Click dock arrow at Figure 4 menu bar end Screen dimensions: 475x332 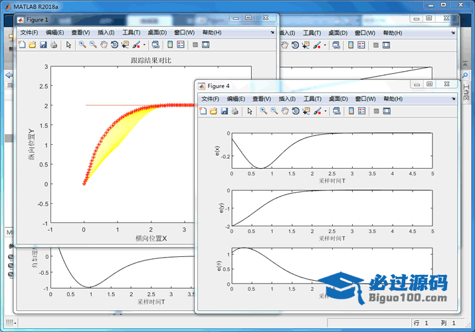tap(453, 98)
